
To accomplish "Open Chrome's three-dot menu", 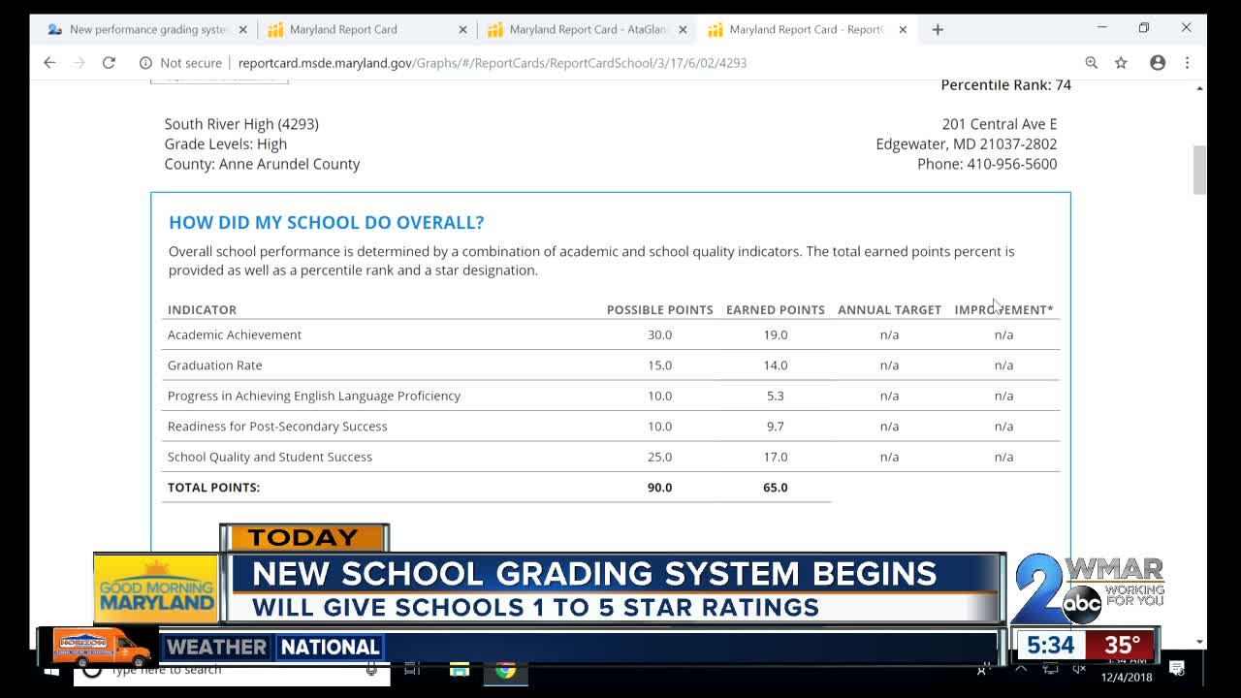I will 1187,62.
